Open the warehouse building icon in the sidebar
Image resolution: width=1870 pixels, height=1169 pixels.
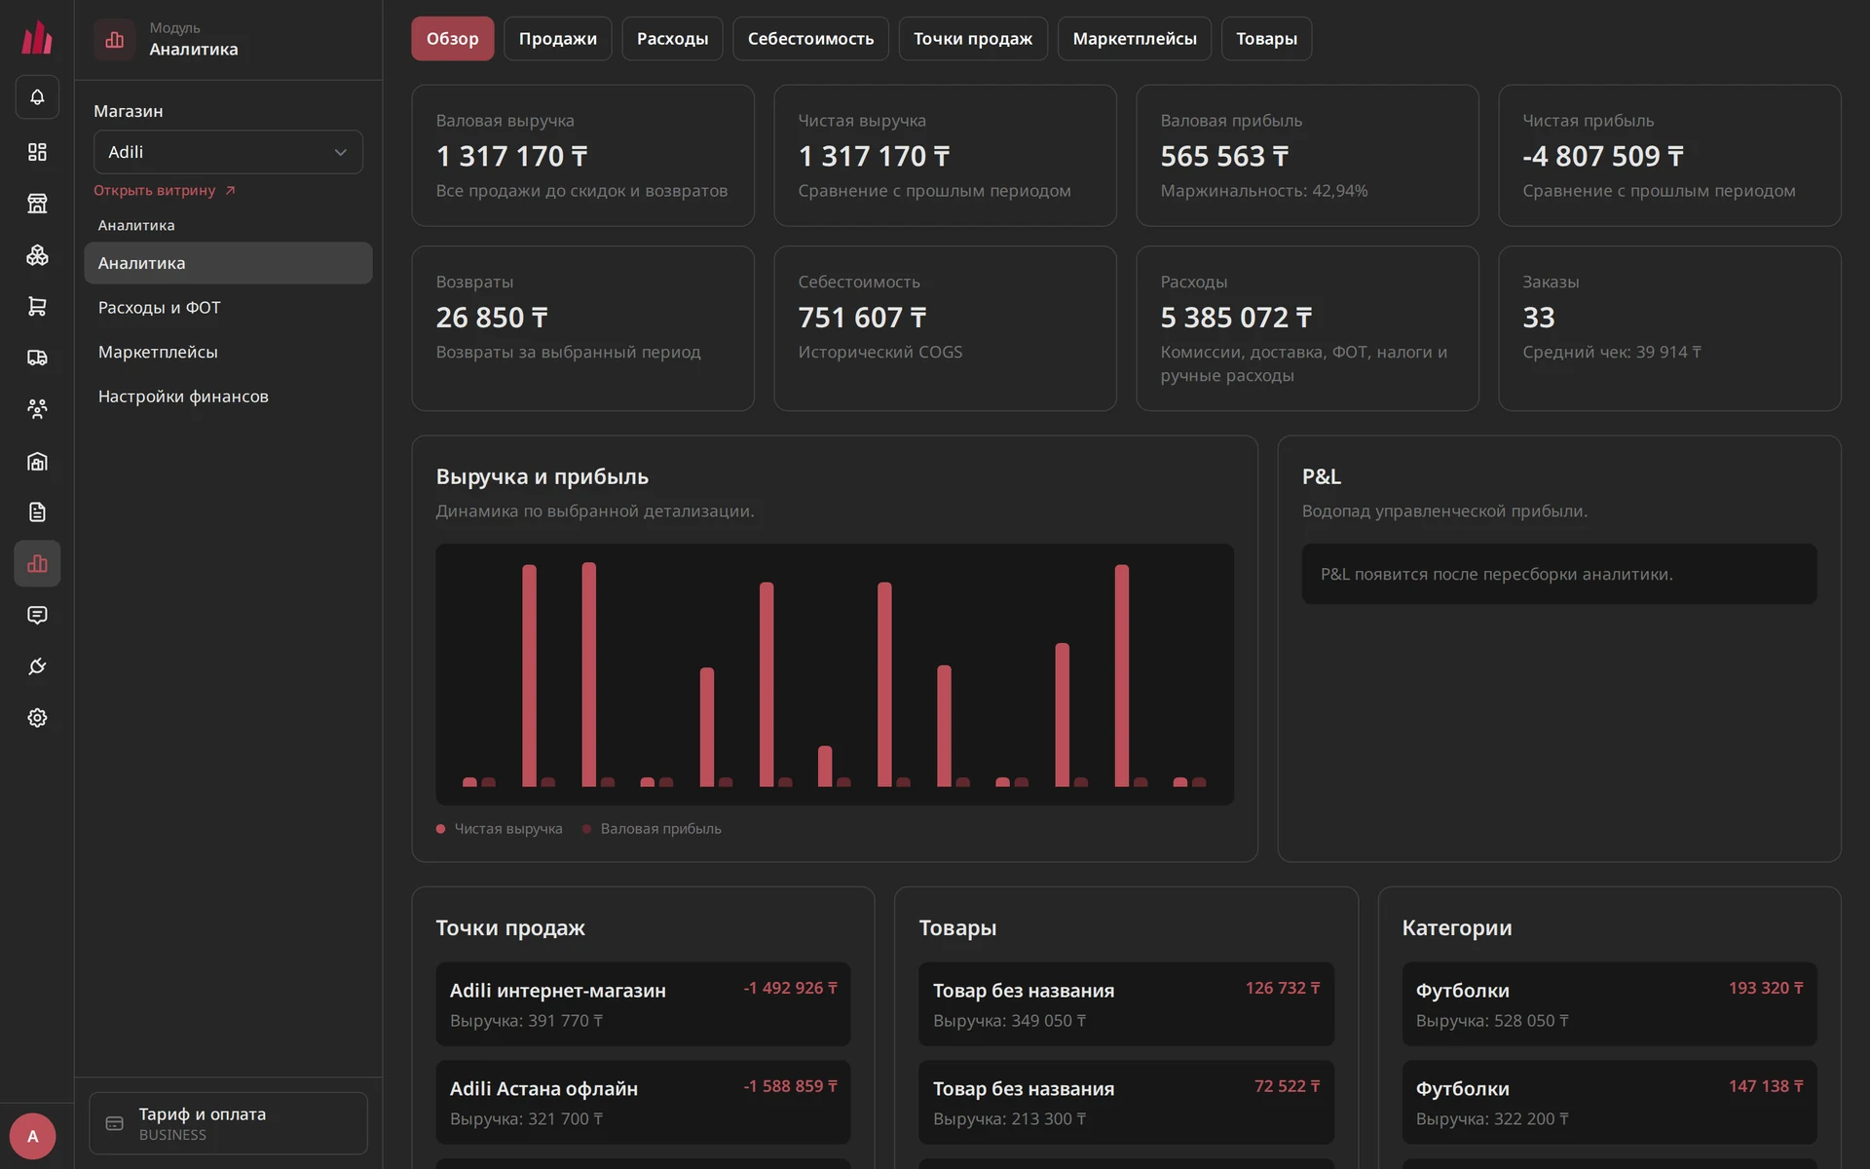point(37,462)
